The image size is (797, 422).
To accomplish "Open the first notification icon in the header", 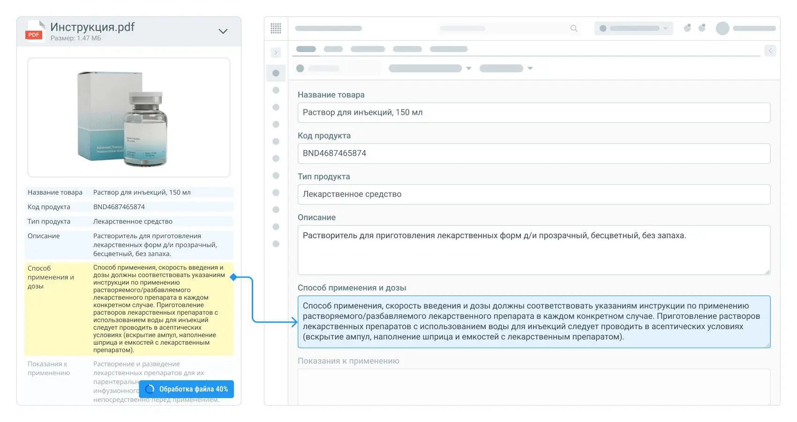I will (687, 28).
